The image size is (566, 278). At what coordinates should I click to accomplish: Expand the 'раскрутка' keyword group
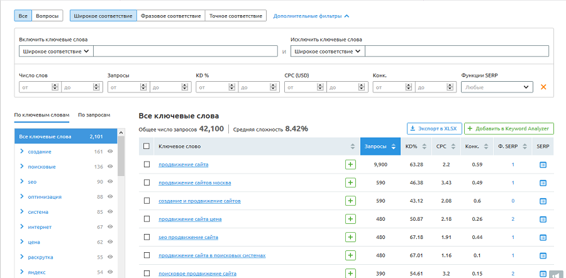click(x=22, y=257)
